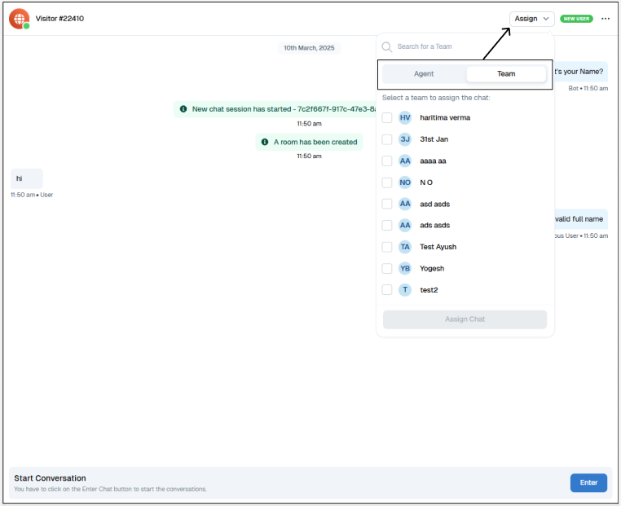Click the Visitor #22410 globe avatar

19,19
